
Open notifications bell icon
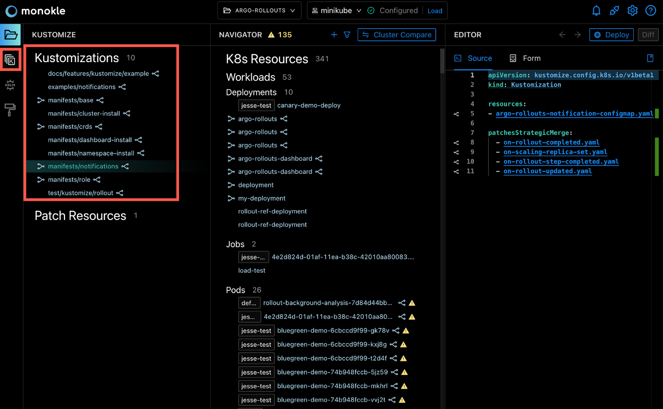click(596, 11)
